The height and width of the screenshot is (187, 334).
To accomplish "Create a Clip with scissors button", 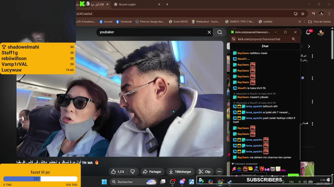I will 205,172.
